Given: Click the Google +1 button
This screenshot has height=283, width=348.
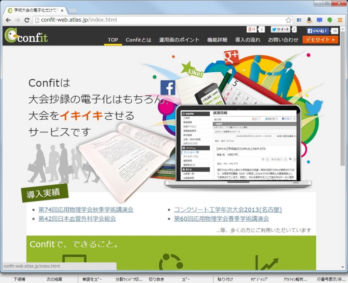Looking at the screenshot, I should [x=252, y=29].
